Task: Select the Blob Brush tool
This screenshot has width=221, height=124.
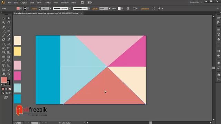Action: point(4,40)
